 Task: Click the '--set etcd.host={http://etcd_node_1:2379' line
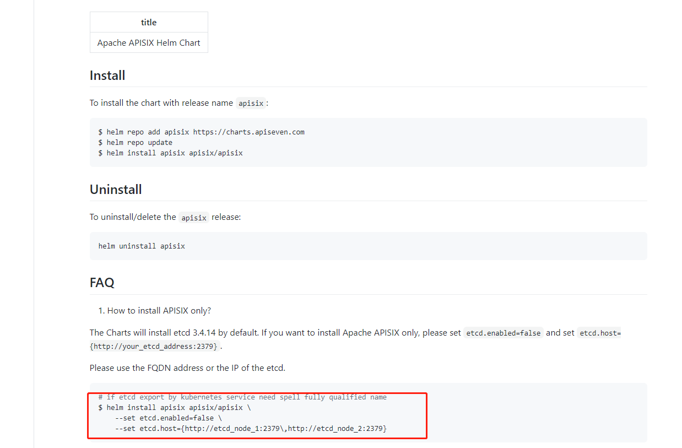pyautogui.click(x=251, y=428)
